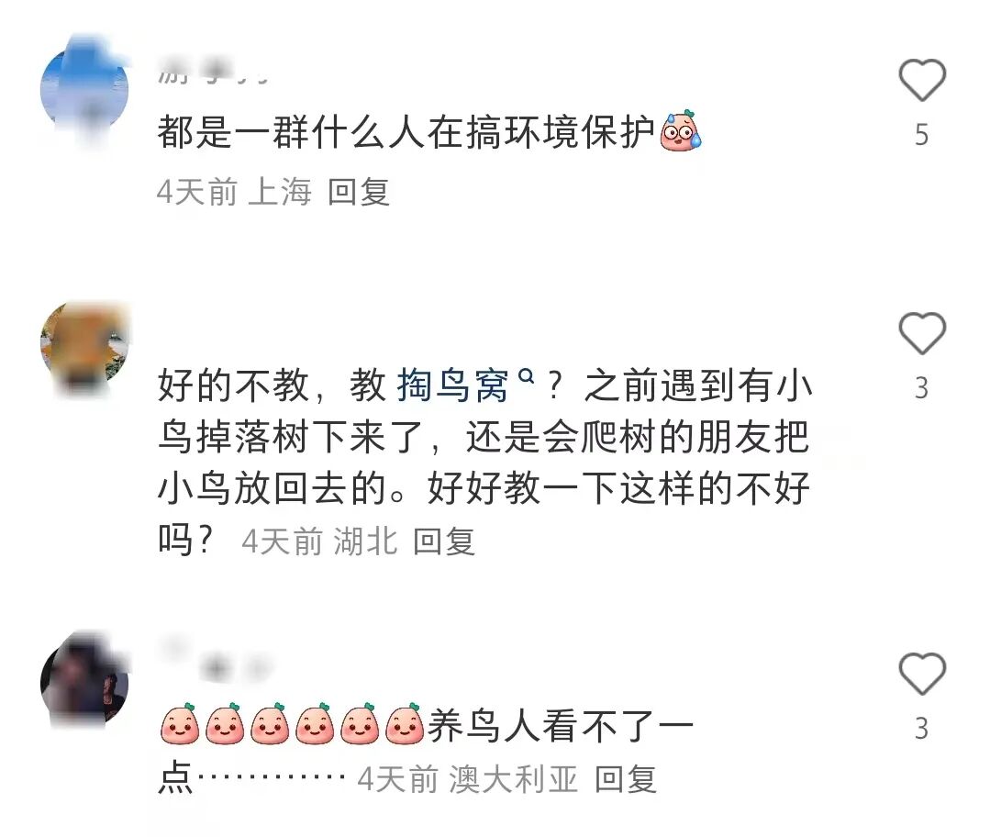Tap the blurred username above the 环境保护 comment
This screenshot has width=990, height=837.
214,71
